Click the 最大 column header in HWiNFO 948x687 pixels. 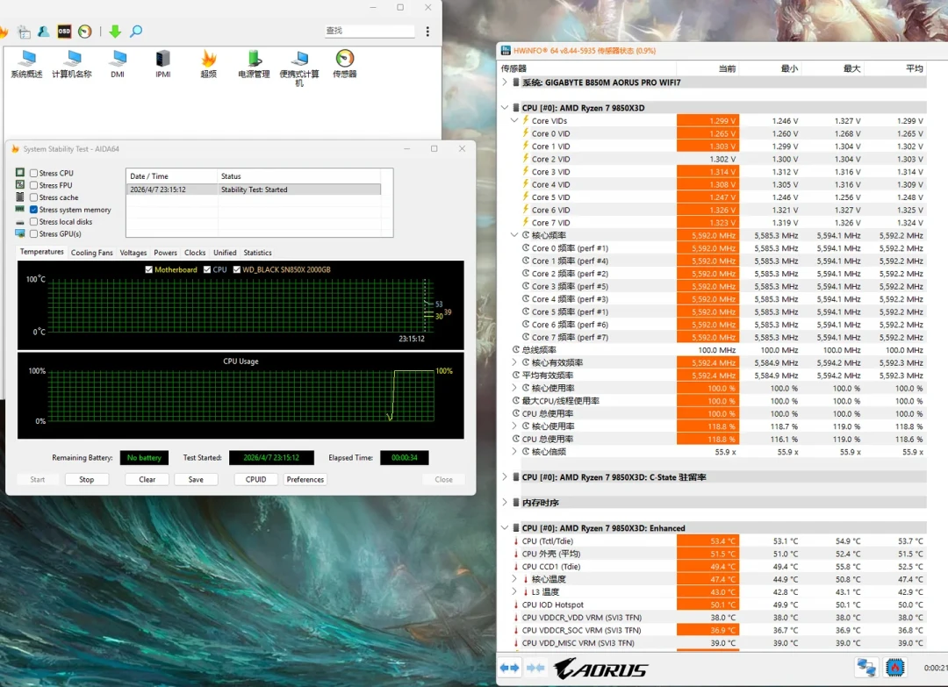pos(832,68)
